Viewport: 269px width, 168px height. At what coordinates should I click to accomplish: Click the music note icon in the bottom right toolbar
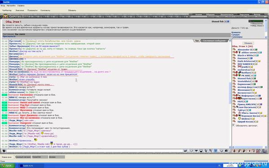click(x=239, y=151)
